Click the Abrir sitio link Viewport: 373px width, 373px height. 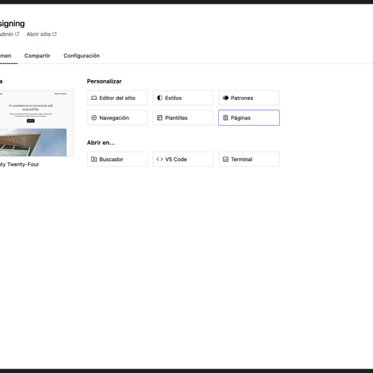click(x=42, y=34)
